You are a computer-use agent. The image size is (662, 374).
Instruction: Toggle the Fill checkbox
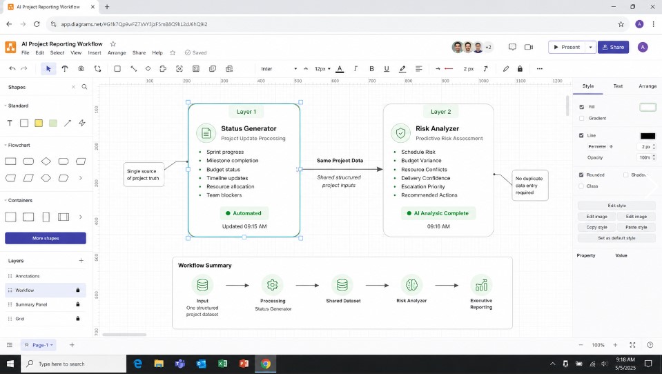click(x=582, y=107)
